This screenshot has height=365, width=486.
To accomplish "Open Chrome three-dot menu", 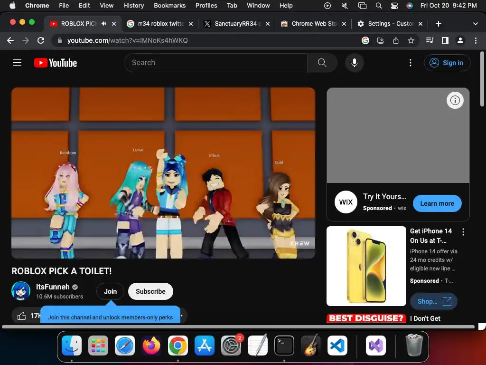I will pos(476,40).
